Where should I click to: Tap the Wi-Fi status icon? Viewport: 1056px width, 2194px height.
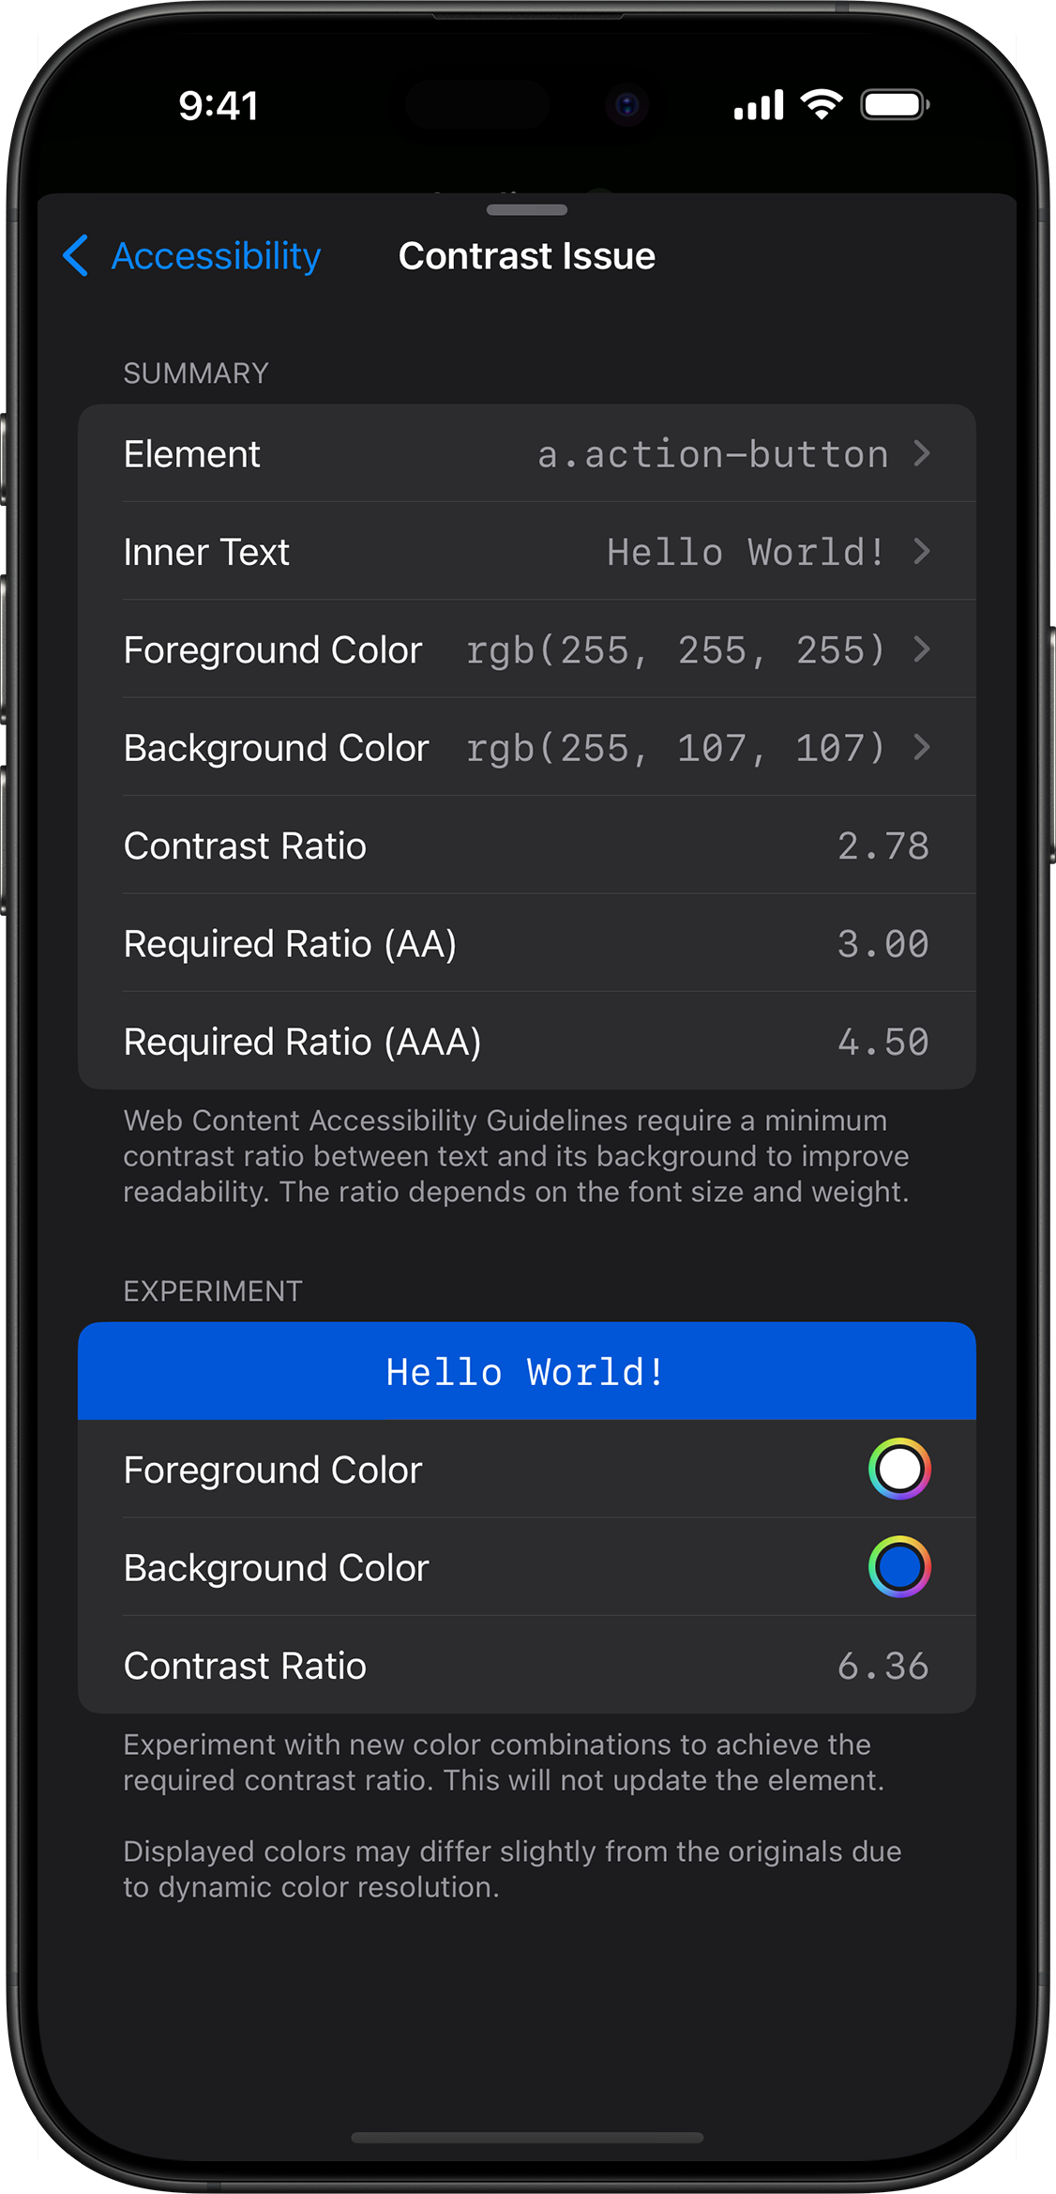[x=822, y=104]
